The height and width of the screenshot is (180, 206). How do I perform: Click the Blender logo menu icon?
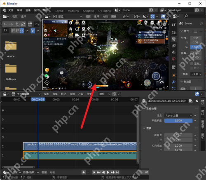pos(4,10)
